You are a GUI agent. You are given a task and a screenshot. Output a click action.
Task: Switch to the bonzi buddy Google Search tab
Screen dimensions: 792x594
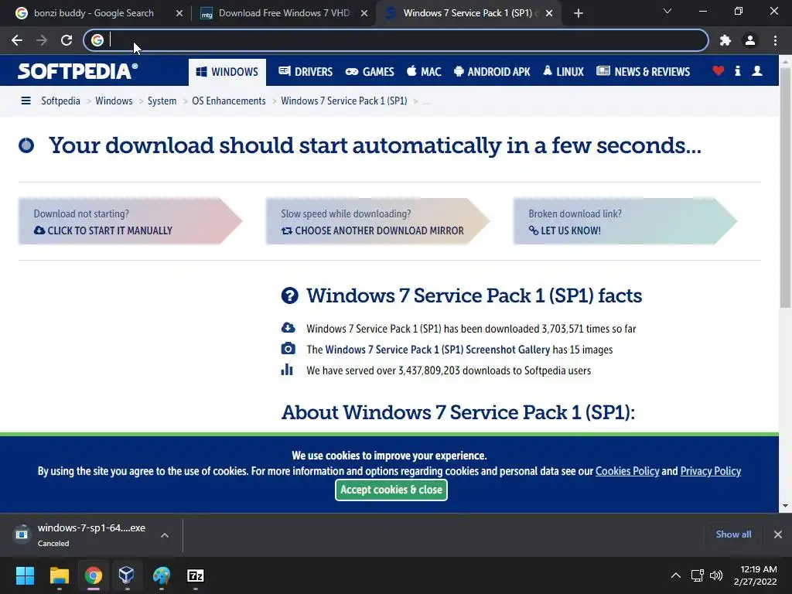pos(93,13)
